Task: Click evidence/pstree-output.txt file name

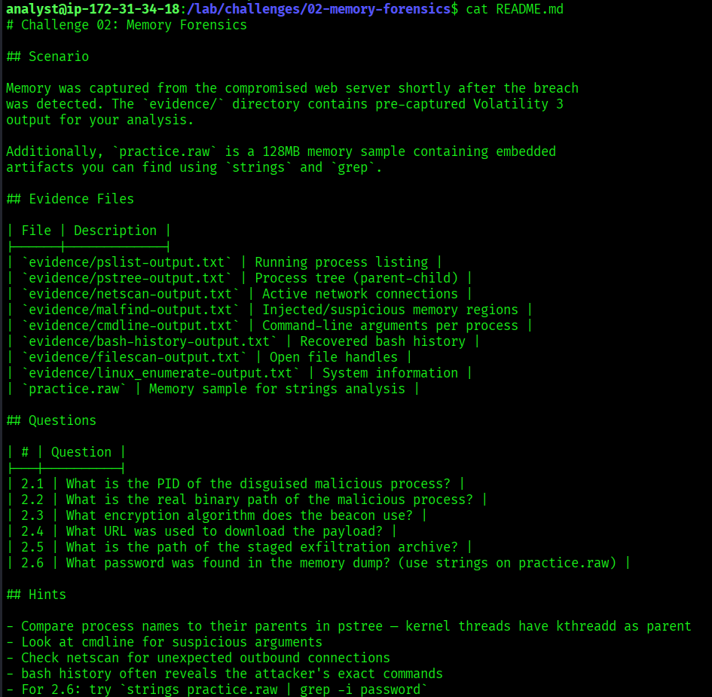Action: coord(127,278)
